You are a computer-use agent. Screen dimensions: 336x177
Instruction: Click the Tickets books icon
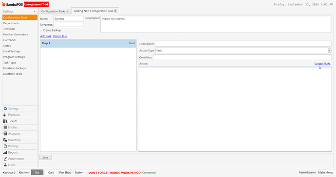pos(5,121)
